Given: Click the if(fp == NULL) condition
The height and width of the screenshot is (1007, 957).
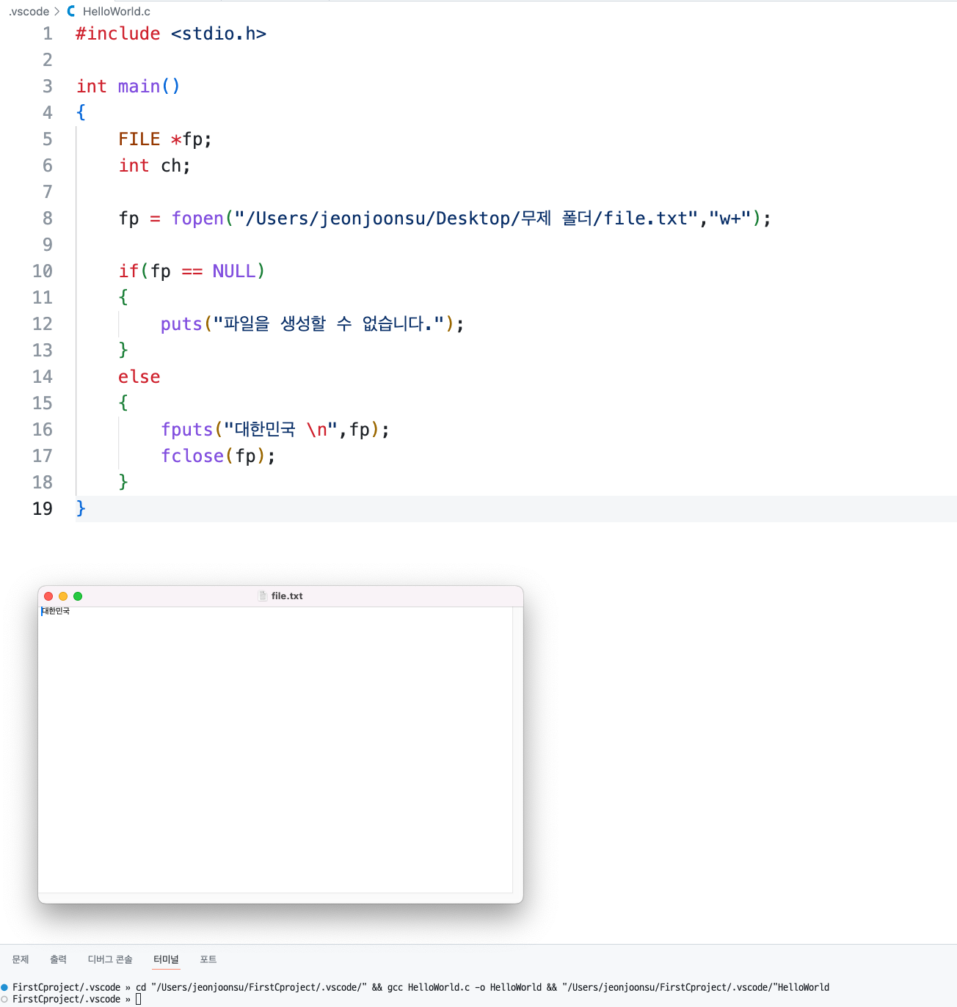Looking at the screenshot, I should click(x=192, y=271).
